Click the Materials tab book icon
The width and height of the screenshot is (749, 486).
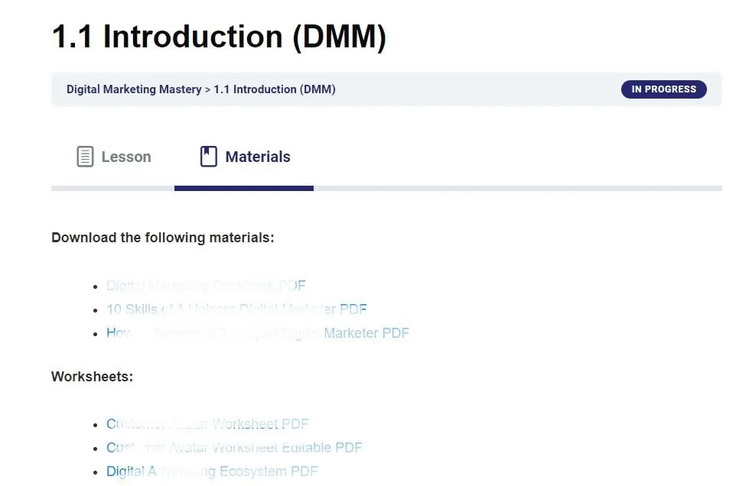209,157
